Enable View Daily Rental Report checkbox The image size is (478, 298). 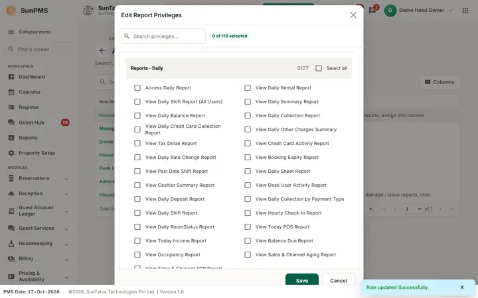248,88
